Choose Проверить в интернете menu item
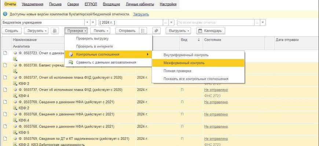 click(94, 46)
